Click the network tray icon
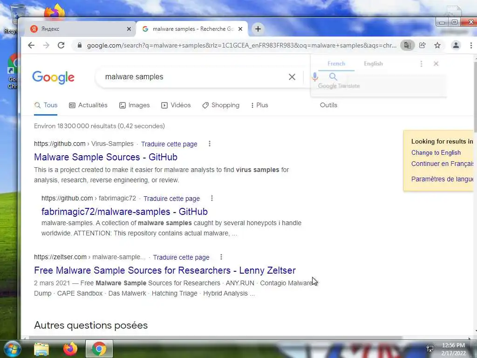Viewport: 477px width, 358px height. click(x=430, y=348)
